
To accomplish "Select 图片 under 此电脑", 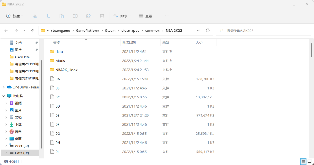I will [18, 110].
